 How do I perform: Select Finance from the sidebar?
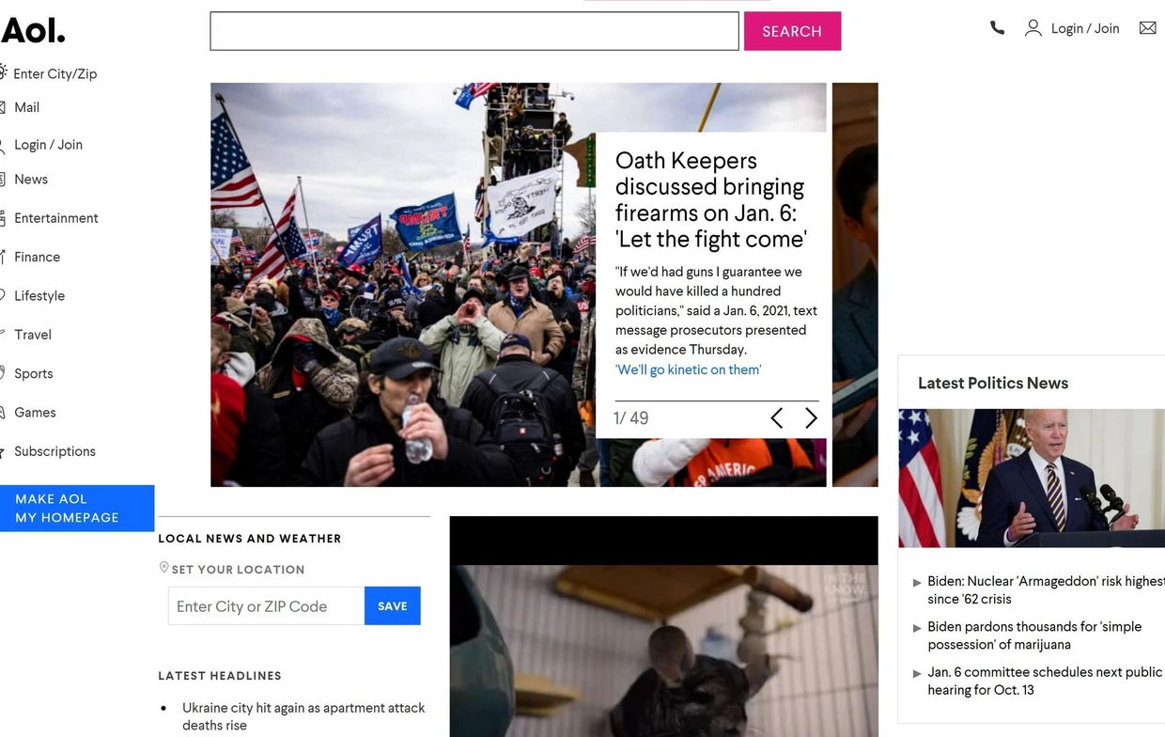coord(38,257)
